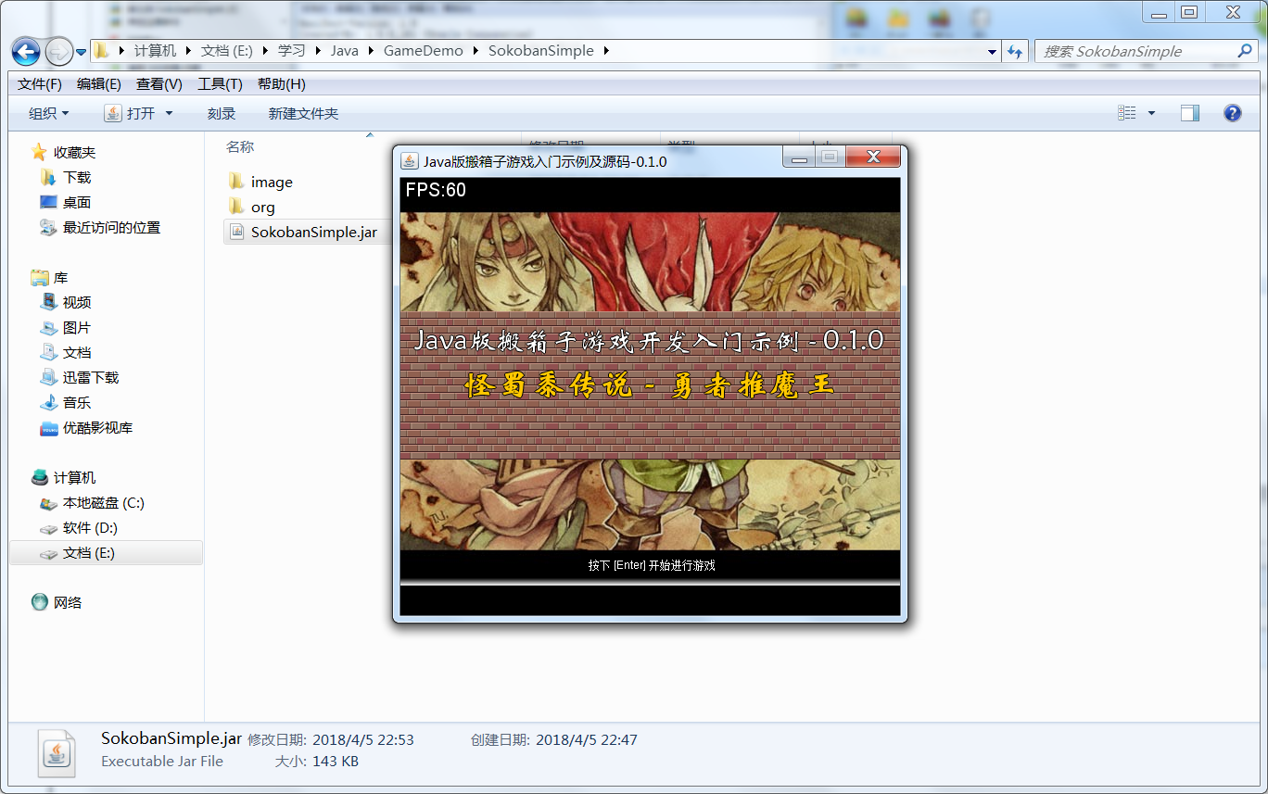Open the view options dropdown arrow
Viewport: 1268px width, 794px height.
click(x=1151, y=113)
